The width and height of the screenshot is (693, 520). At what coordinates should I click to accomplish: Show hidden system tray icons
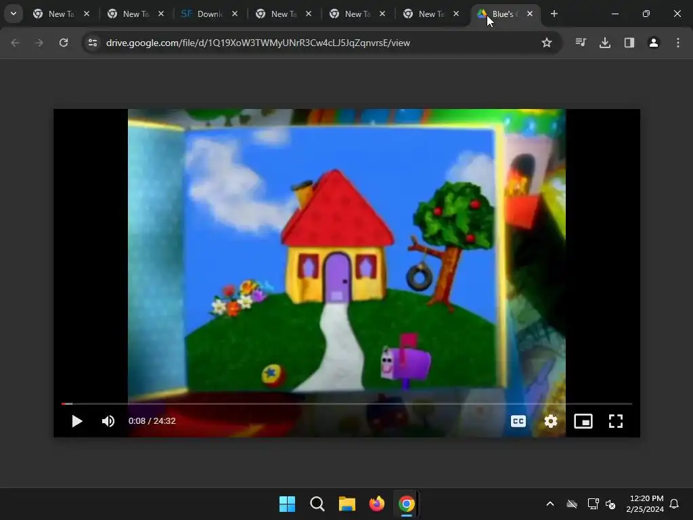point(550,504)
